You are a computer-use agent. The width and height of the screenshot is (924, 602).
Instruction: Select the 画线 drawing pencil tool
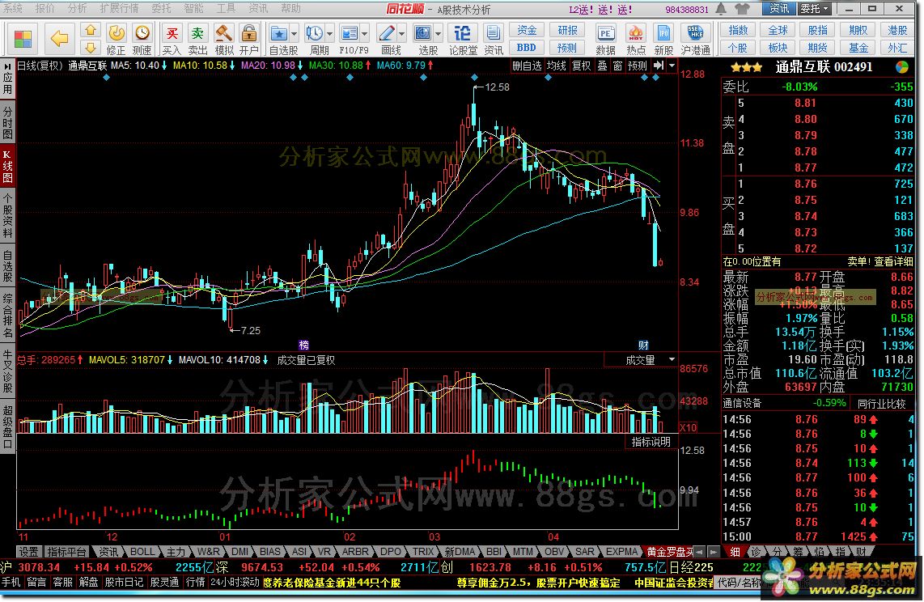point(386,33)
